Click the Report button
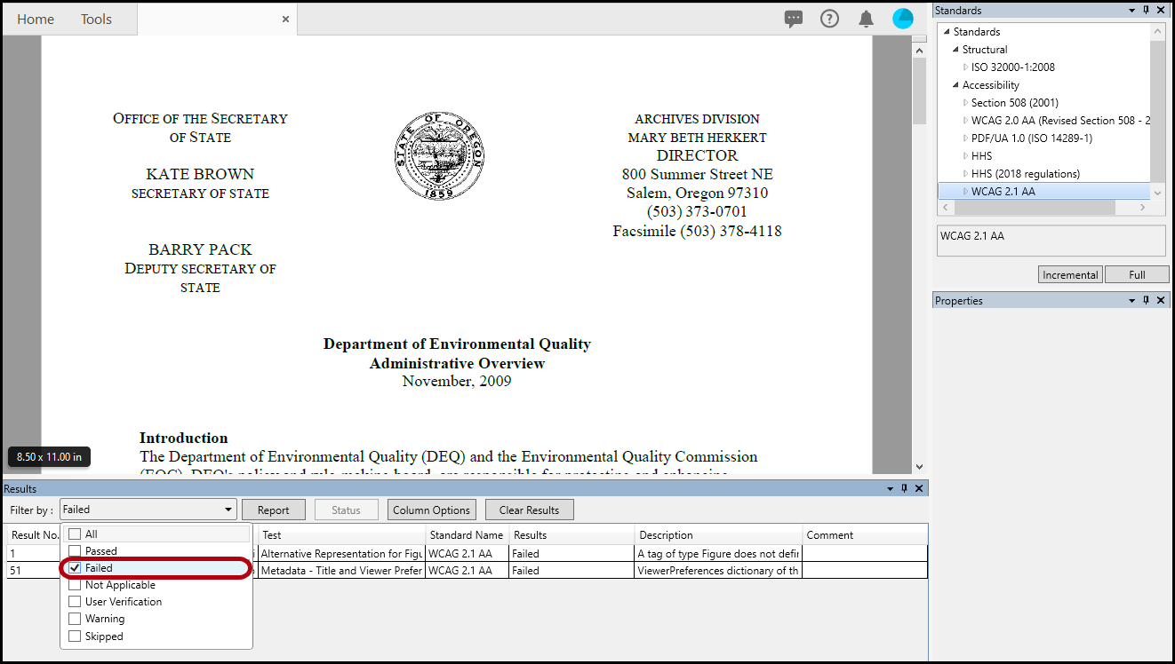The height and width of the screenshot is (664, 1175). coord(274,510)
